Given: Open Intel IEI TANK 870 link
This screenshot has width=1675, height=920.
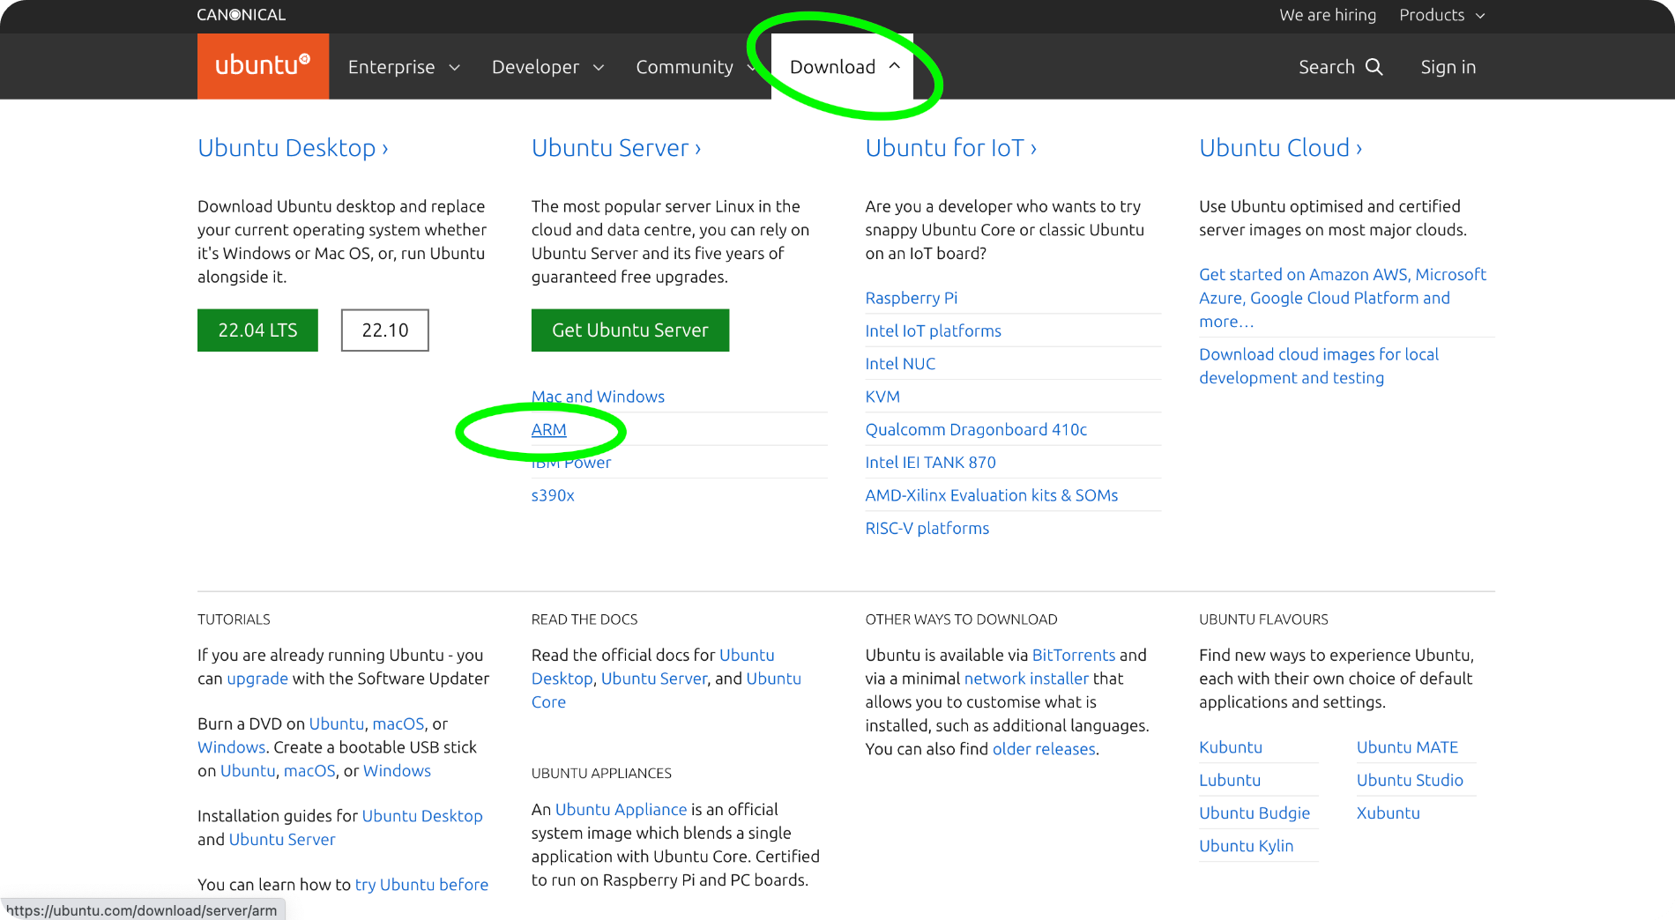Looking at the screenshot, I should tap(931, 463).
